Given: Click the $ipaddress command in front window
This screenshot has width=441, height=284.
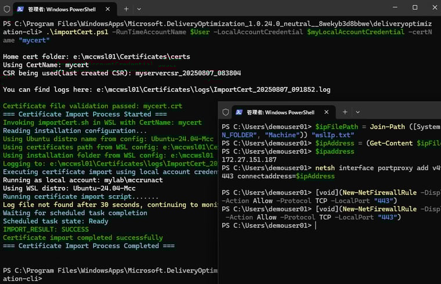Looking at the screenshot, I should click(334, 152).
